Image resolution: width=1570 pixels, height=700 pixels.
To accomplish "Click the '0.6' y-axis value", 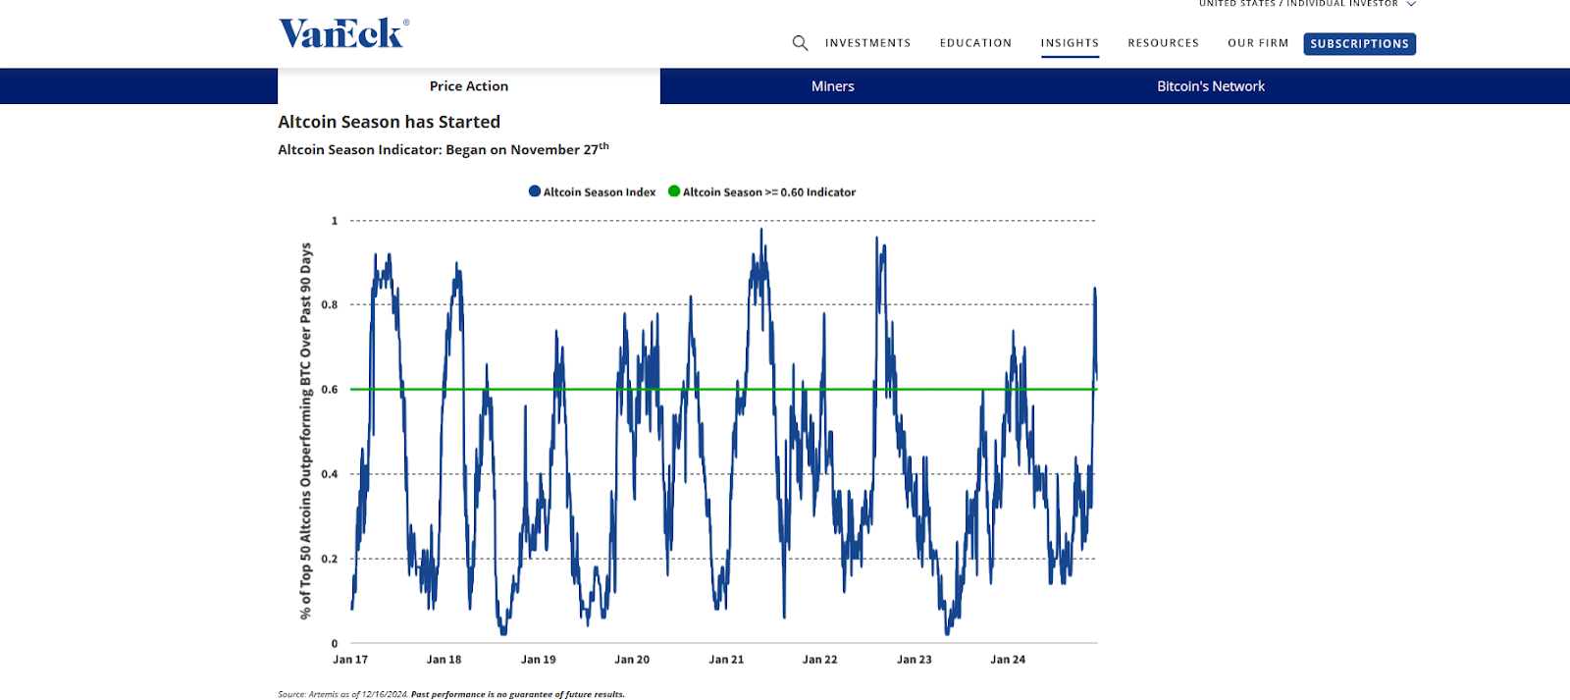I will (x=330, y=390).
